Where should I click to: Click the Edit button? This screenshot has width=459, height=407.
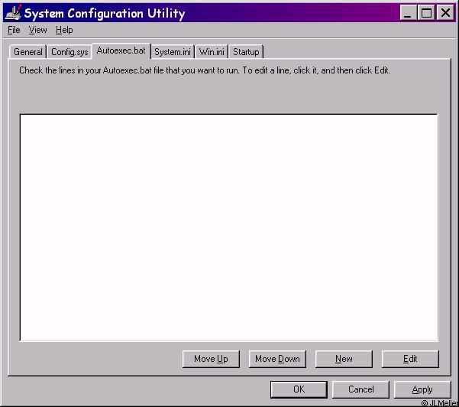410,359
